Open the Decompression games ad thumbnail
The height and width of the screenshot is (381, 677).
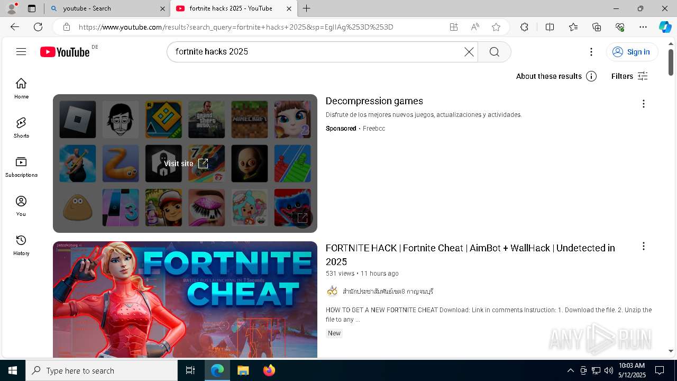coord(185,164)
